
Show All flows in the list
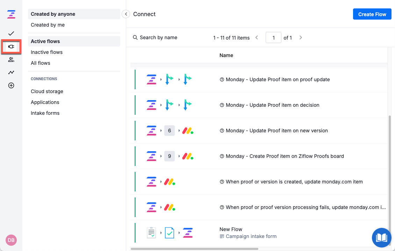coord(41,63)
